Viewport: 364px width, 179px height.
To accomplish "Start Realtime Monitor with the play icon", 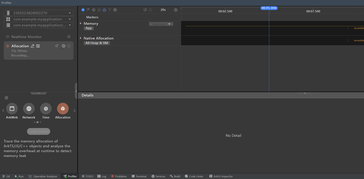I will (69, 37).
